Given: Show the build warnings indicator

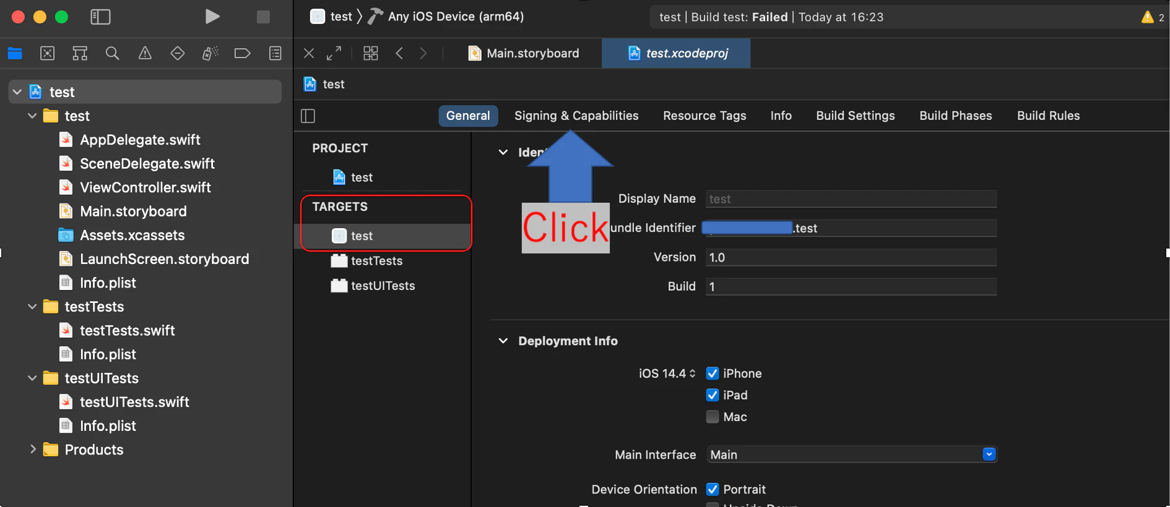Looking at the screenshot, I should 1153,17.
